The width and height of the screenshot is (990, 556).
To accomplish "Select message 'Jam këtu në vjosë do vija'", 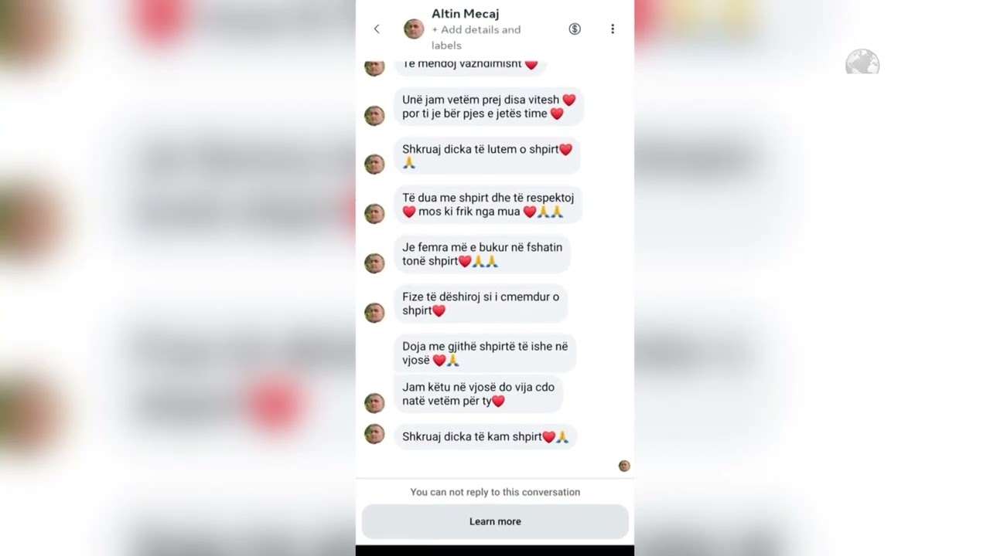I will point(479,394).
